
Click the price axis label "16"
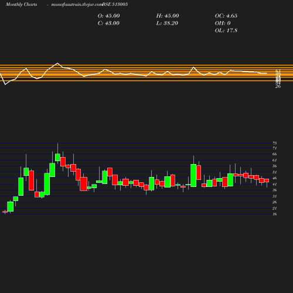[x=275, y=214]
